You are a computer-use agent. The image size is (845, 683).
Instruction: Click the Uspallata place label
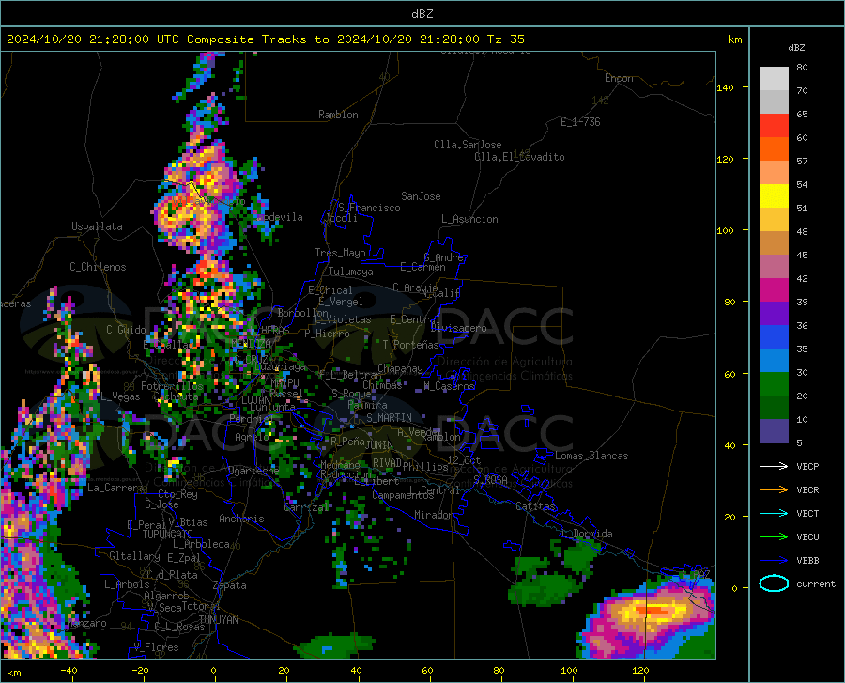(97, 226)
